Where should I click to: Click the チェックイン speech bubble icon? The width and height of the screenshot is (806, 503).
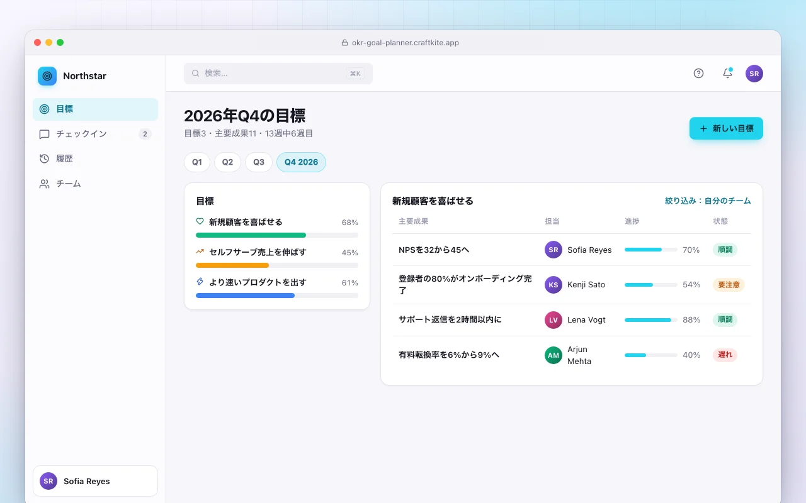click(44, 134)
